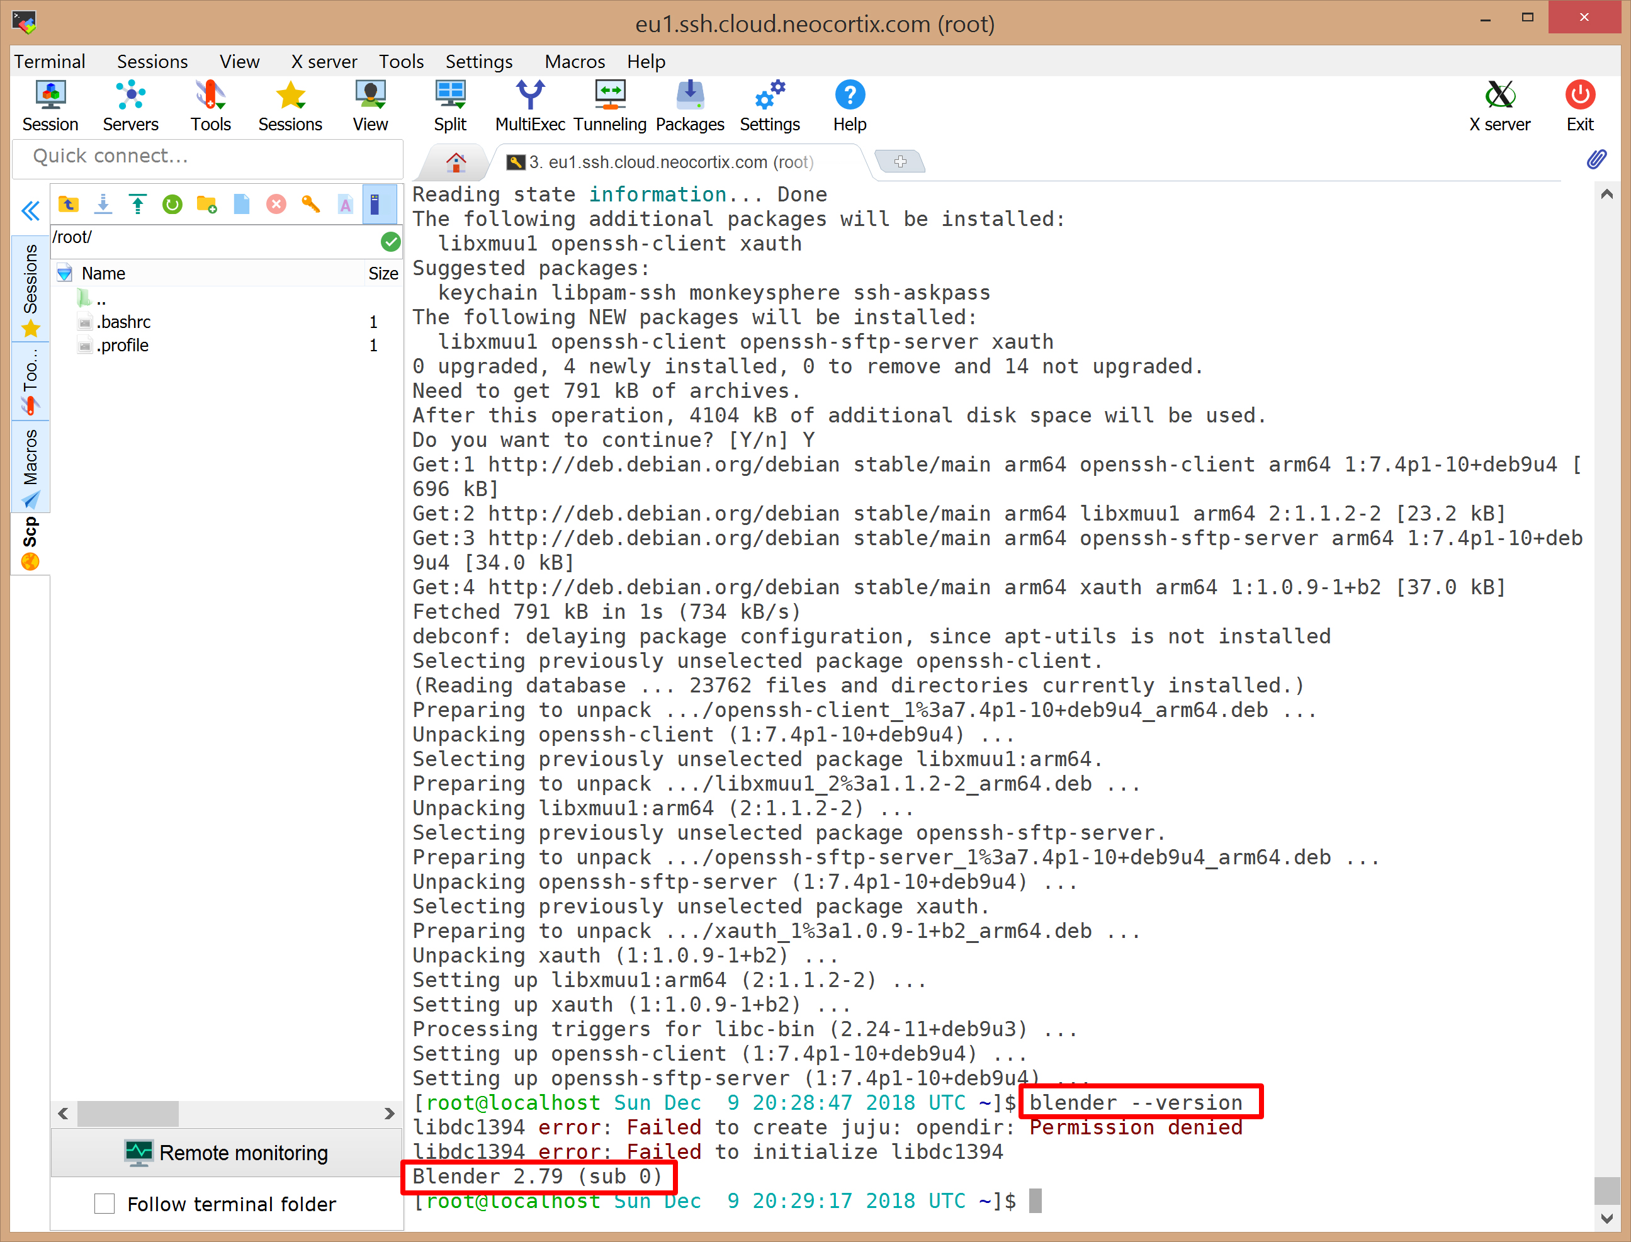Toggle the highlighted blue server icon

[380, 204]
